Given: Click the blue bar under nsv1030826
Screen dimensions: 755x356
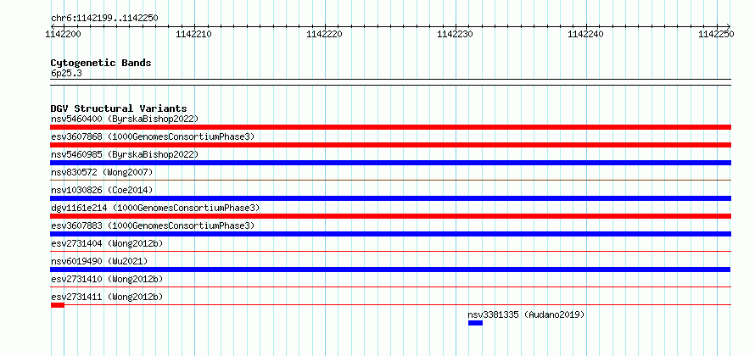Looking at the screenshot, I should (x=390, y=198).
